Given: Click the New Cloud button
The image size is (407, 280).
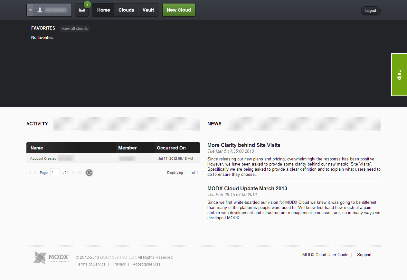Looking at the screenshot, I should pyautogui.click(x=179, y=10).
